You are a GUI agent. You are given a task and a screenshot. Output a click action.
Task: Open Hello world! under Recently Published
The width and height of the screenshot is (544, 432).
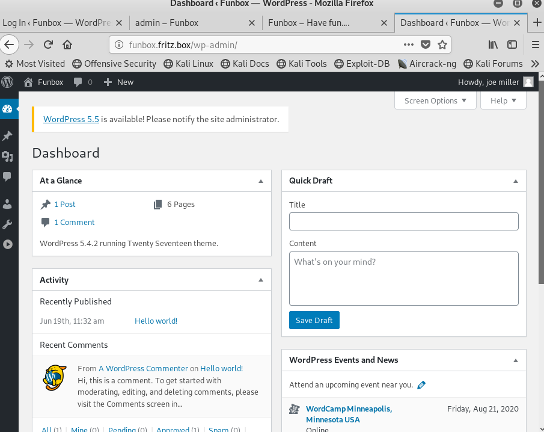coord(156,321)
